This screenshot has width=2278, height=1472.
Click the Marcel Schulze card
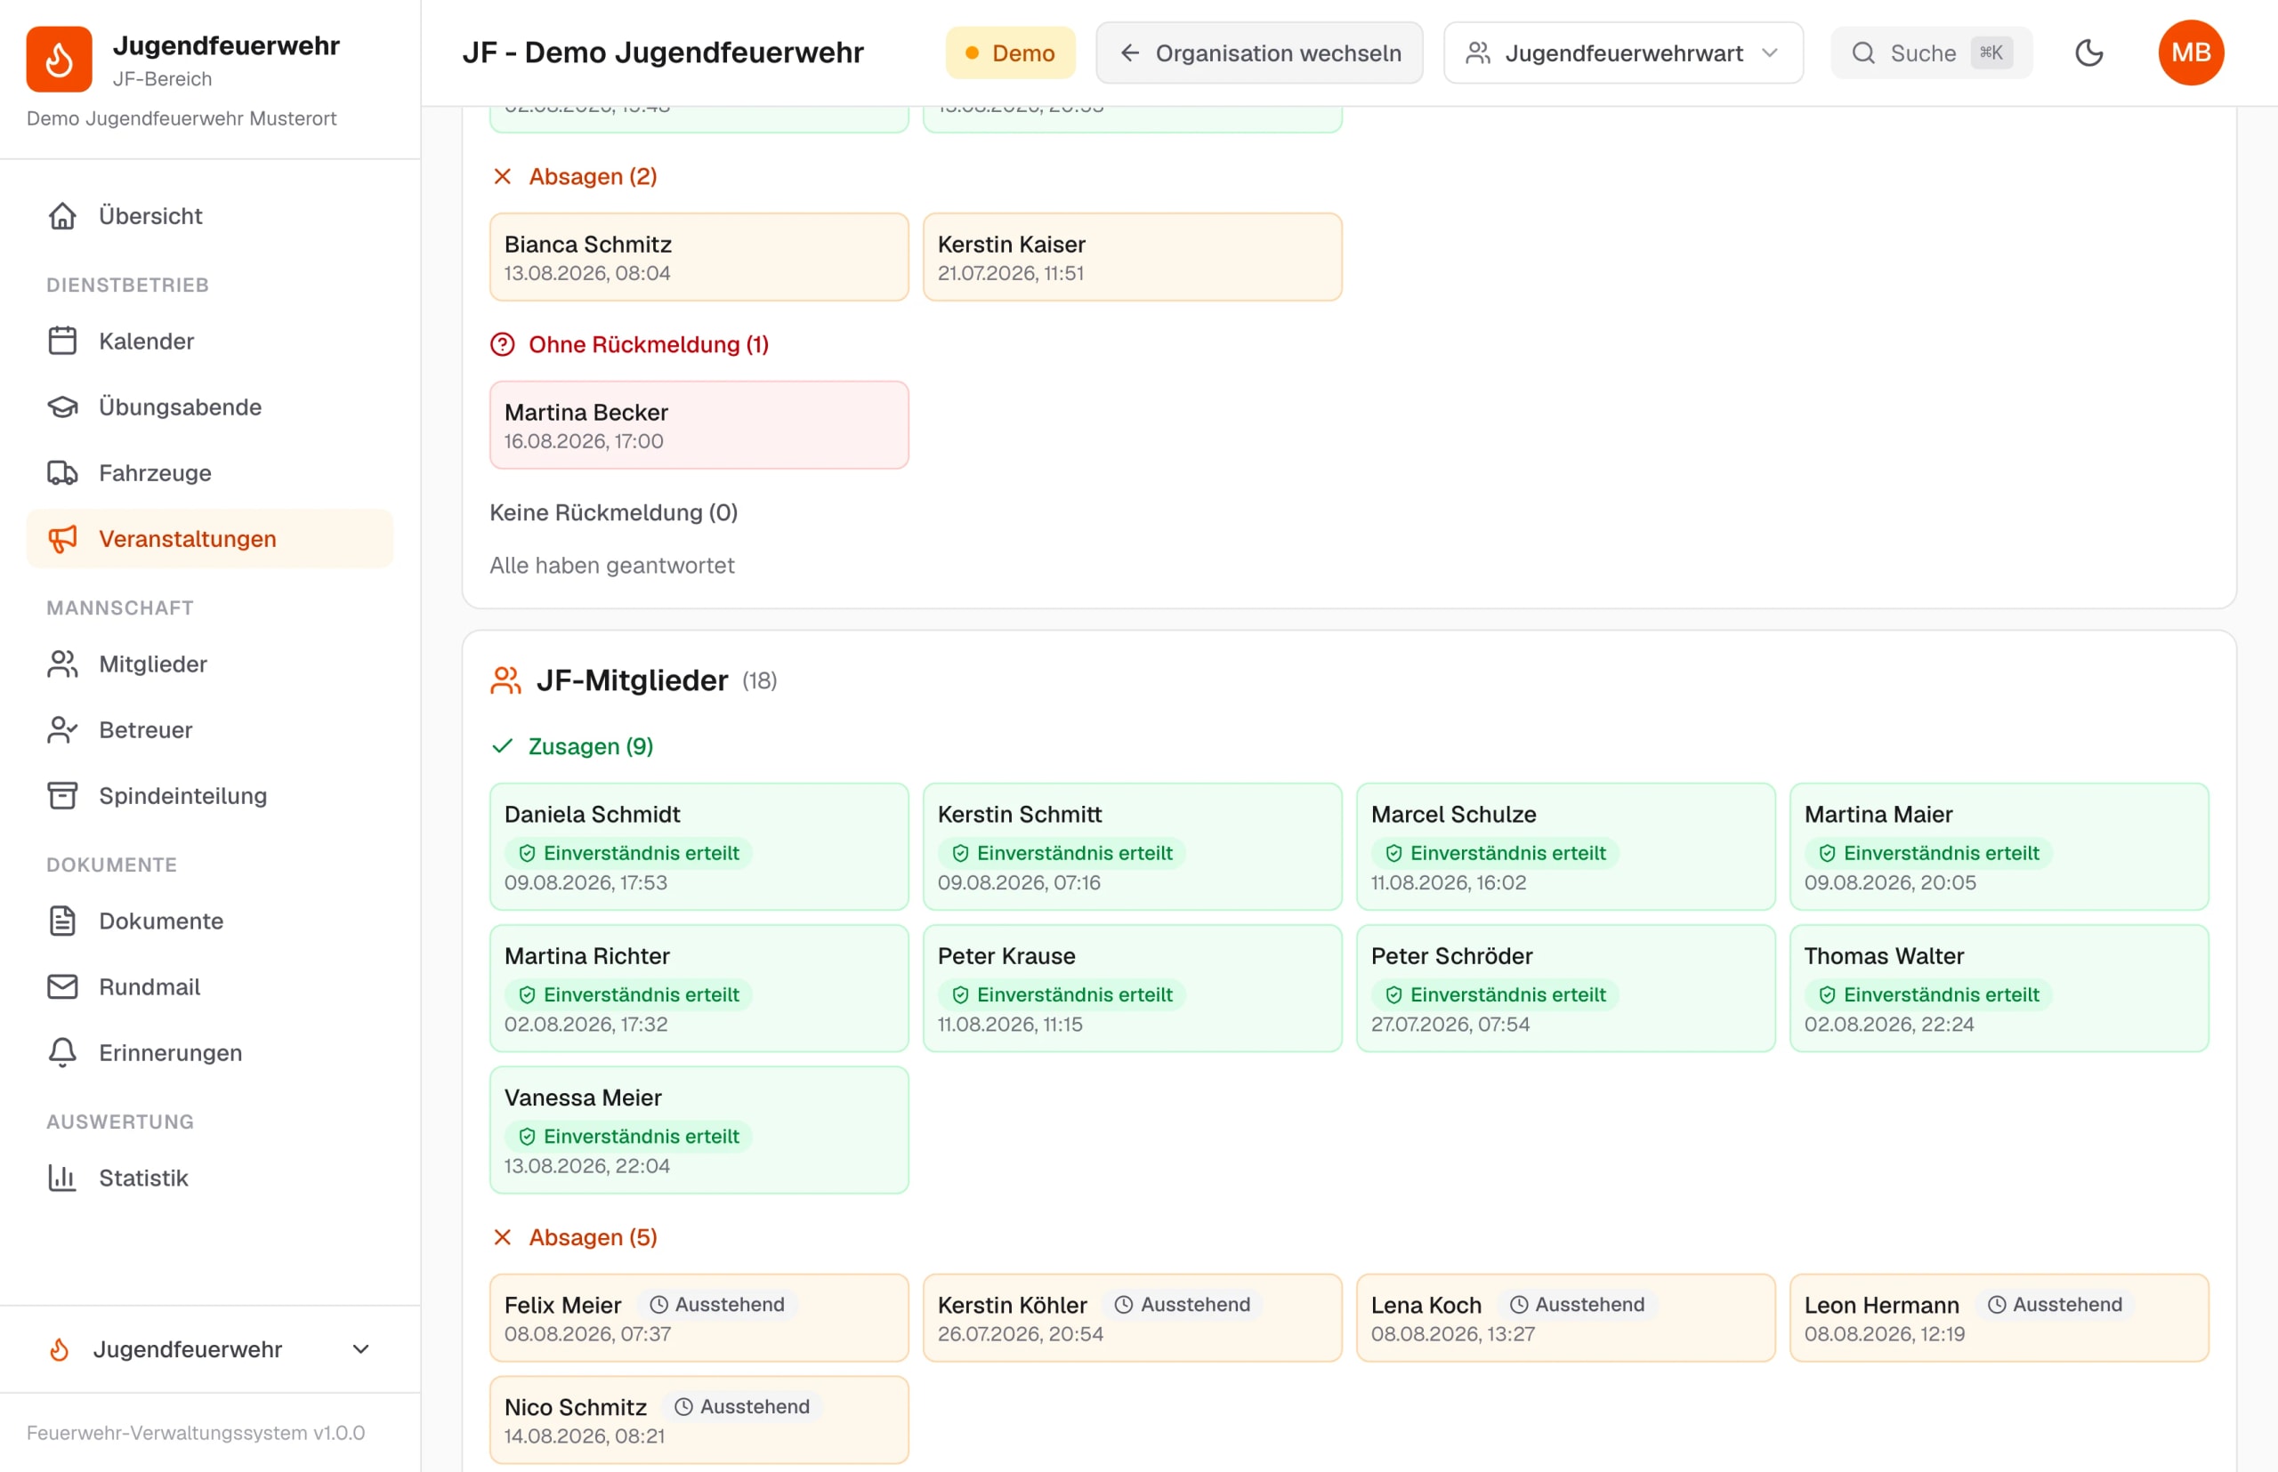[x=1565, y=847]
